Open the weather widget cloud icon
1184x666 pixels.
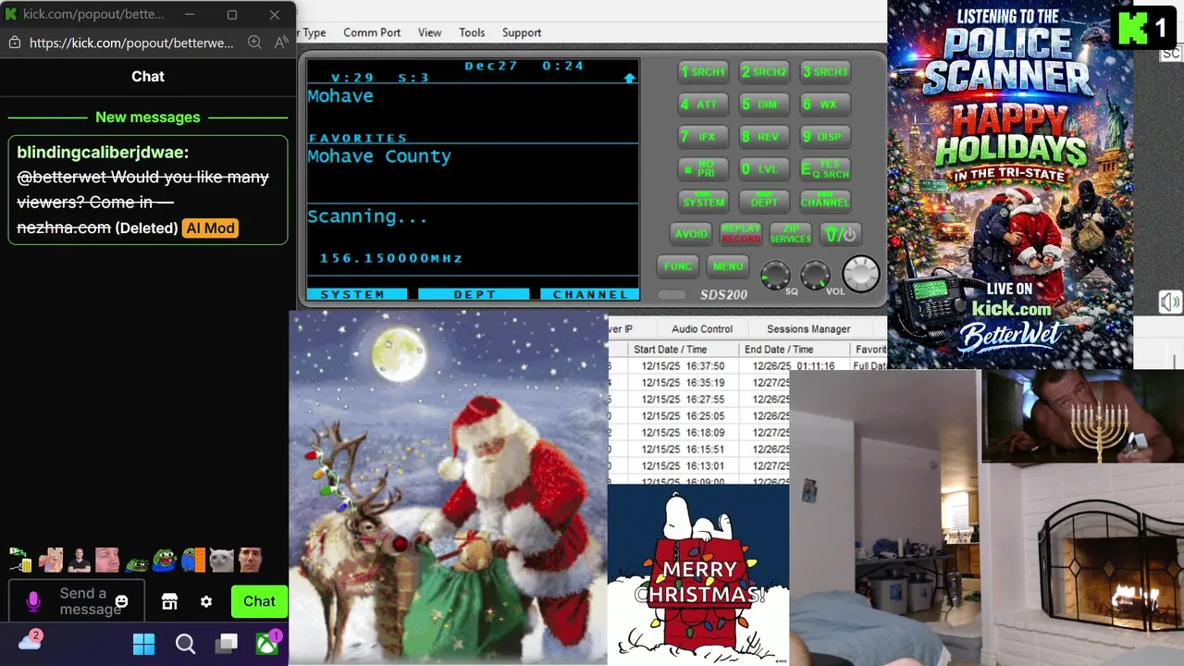coord(30,641)
